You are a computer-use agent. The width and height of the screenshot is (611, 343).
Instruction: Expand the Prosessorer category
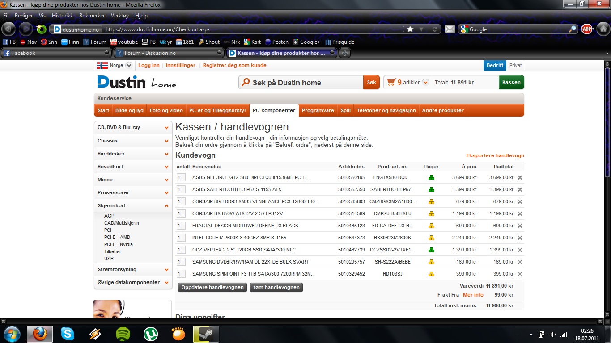[133, 192]
